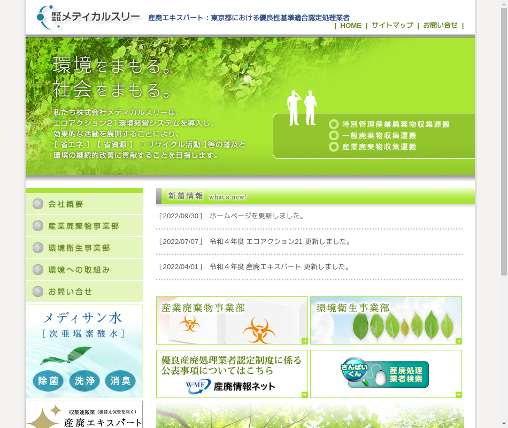The width and height of the screenshot is (508, 428).
Task: Open お問い合せ link in top navigation
Action: coord(440,25)
